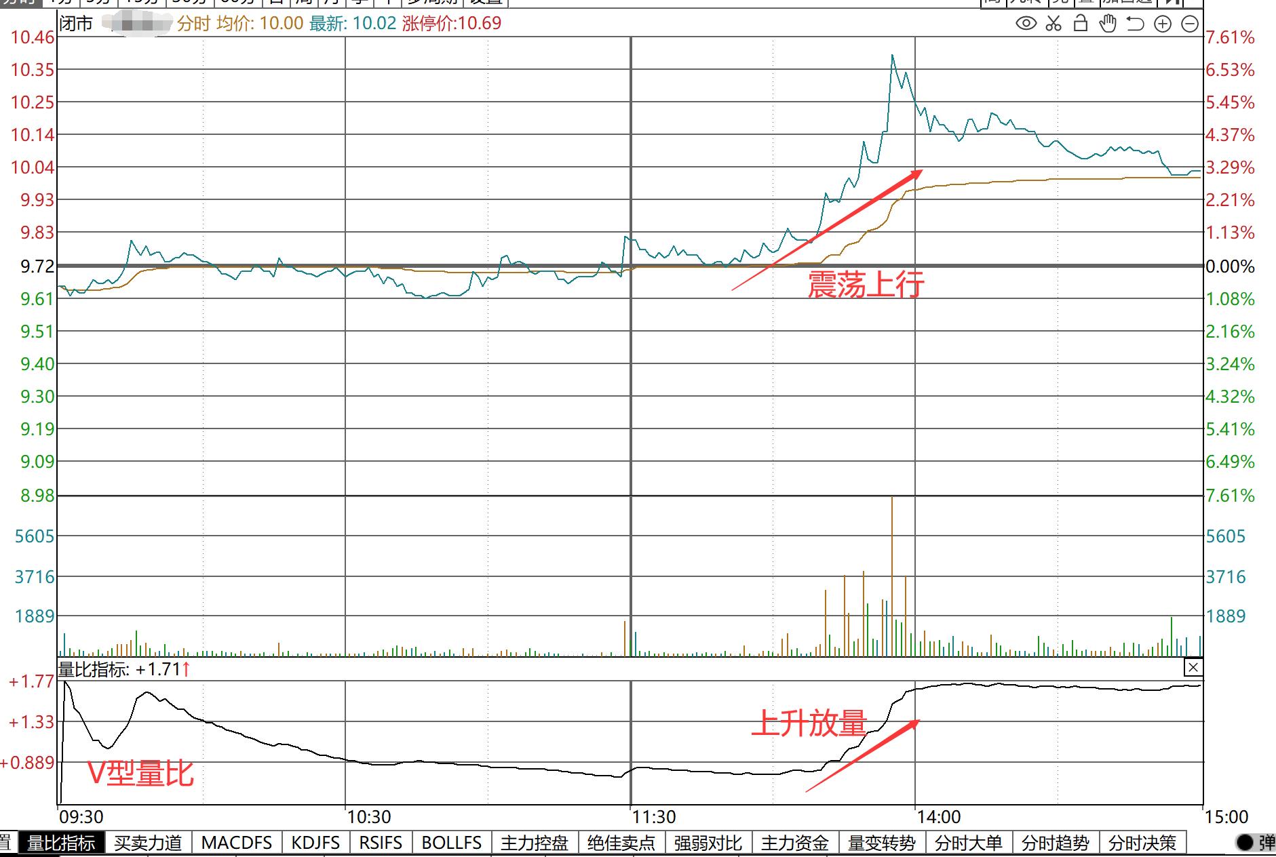This screenshot has height=857, width=1276.
Task: Zoom in with the circled plus icon
Action: click(1163, 24)
